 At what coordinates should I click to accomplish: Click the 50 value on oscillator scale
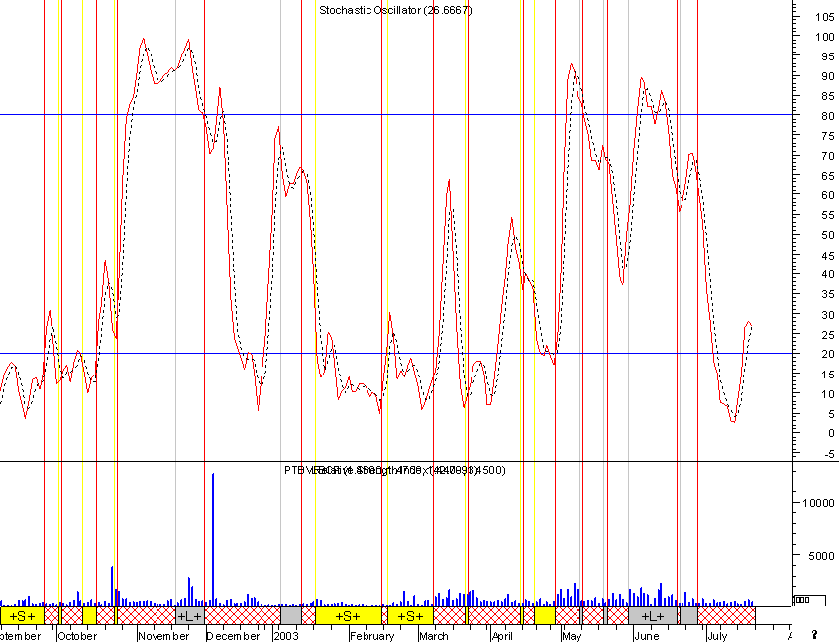tap(828, 235)
